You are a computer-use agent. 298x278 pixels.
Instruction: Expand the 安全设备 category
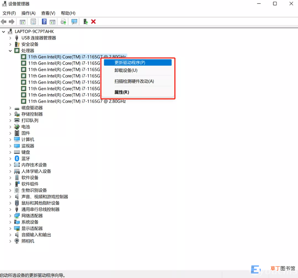(10, 44)
